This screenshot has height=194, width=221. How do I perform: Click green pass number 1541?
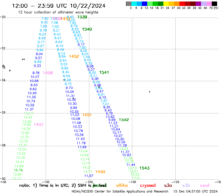click(104, 73)
